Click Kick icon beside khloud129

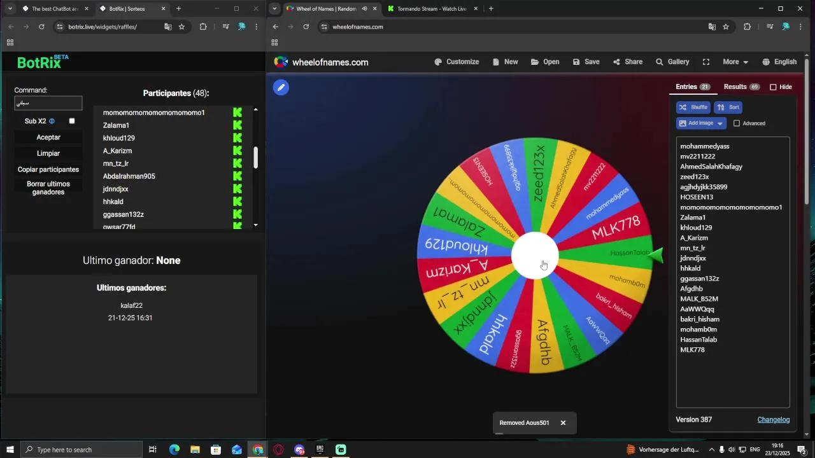pyautogui.click(x=237, y=138)
